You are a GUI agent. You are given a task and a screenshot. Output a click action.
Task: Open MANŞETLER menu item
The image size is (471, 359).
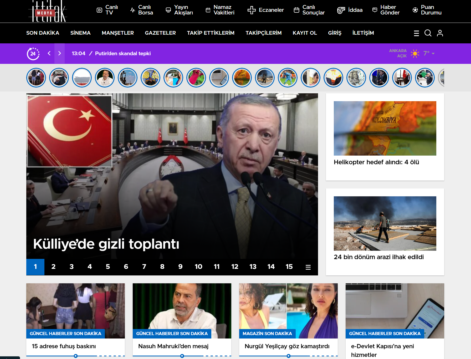[118, 33]
